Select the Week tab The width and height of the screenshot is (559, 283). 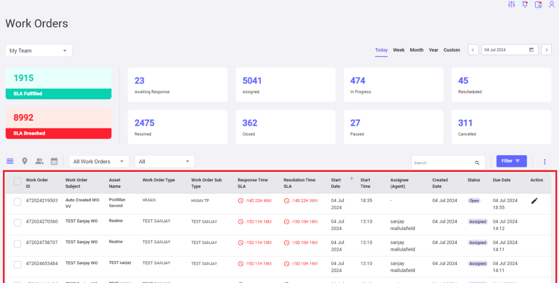[x=399, y=50]
